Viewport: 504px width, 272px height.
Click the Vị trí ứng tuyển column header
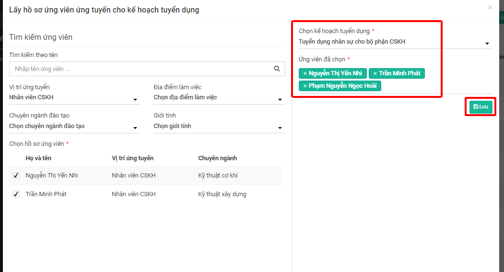132,158
